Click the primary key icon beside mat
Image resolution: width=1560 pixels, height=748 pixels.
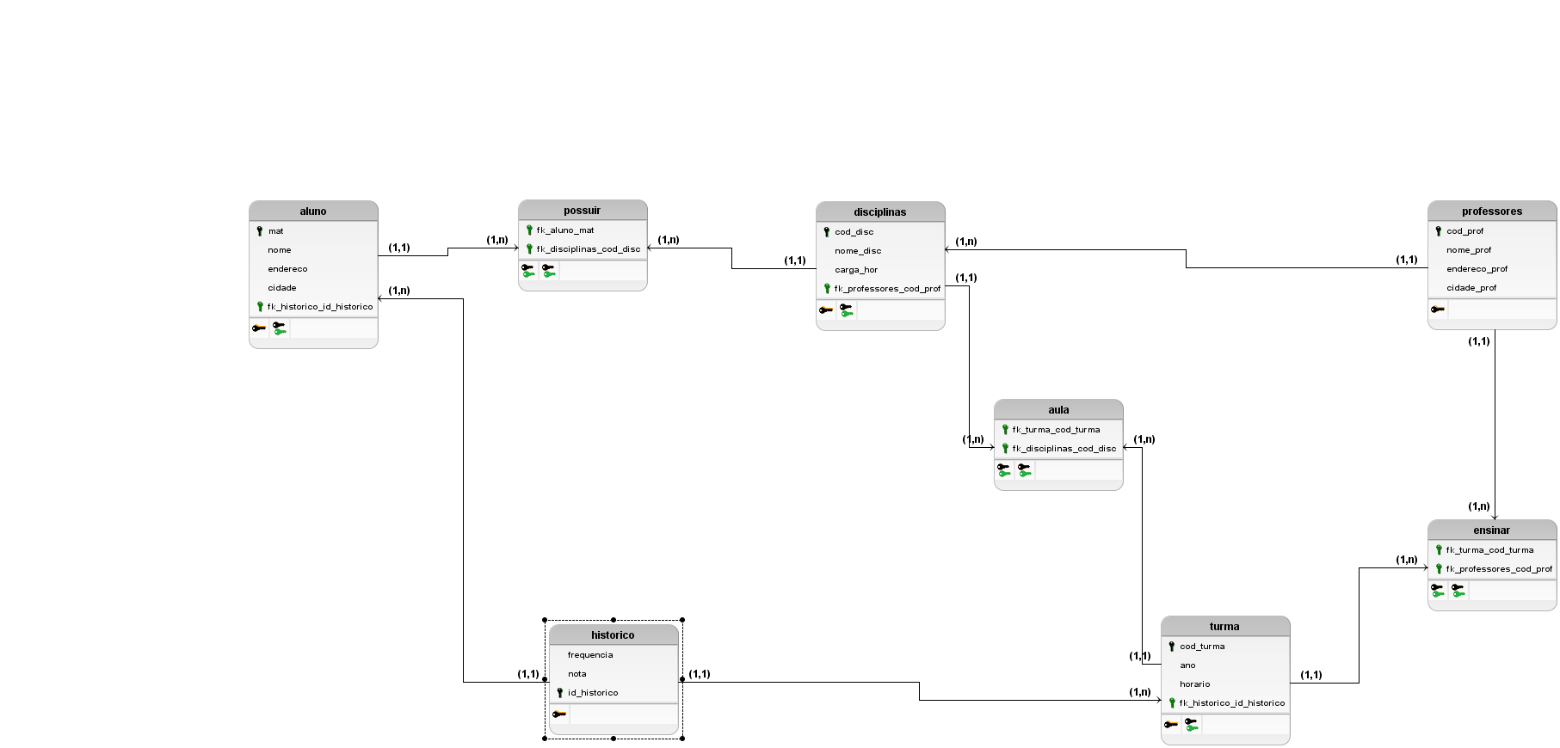click(x=260, y=231)
